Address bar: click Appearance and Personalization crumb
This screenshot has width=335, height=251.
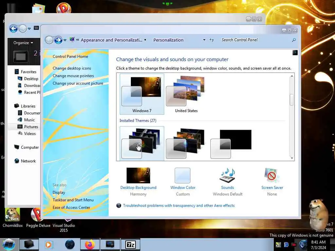111,40
